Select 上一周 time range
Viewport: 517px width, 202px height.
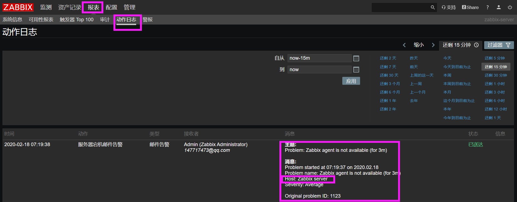[x=416, y=84]
